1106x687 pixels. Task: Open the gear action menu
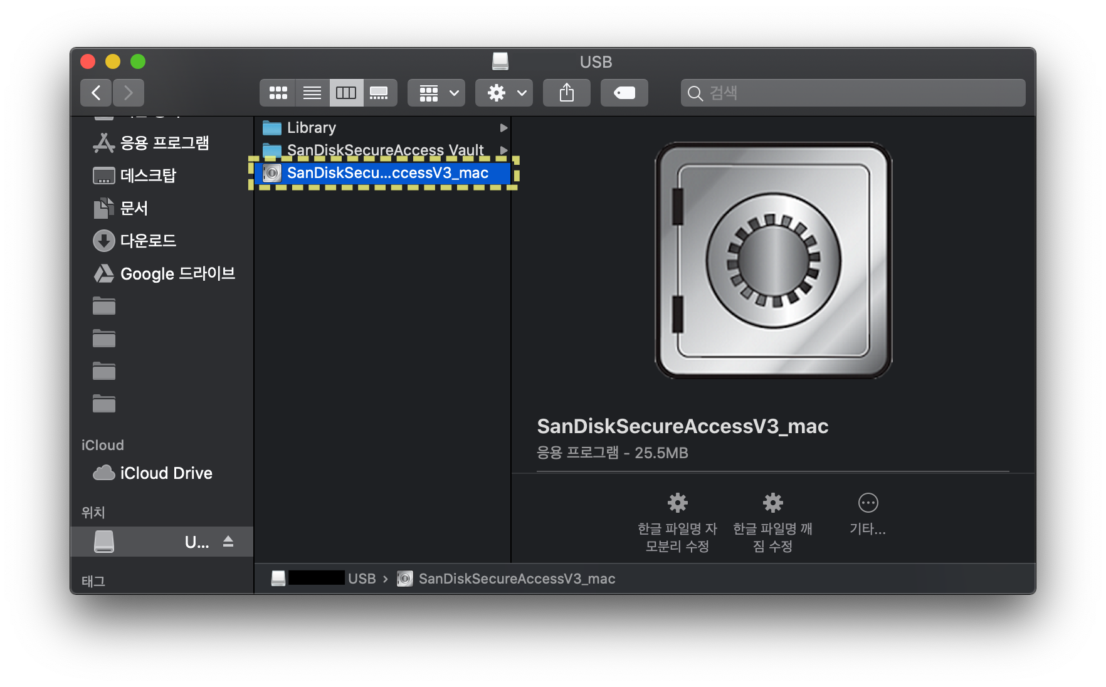[x=504, y=93]
